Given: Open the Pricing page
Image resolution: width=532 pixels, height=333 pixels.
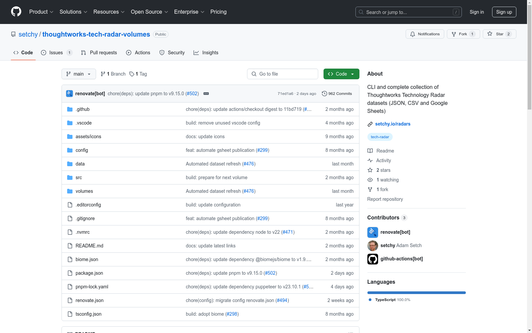Looking at the screenshot, I should pos(218,12).
